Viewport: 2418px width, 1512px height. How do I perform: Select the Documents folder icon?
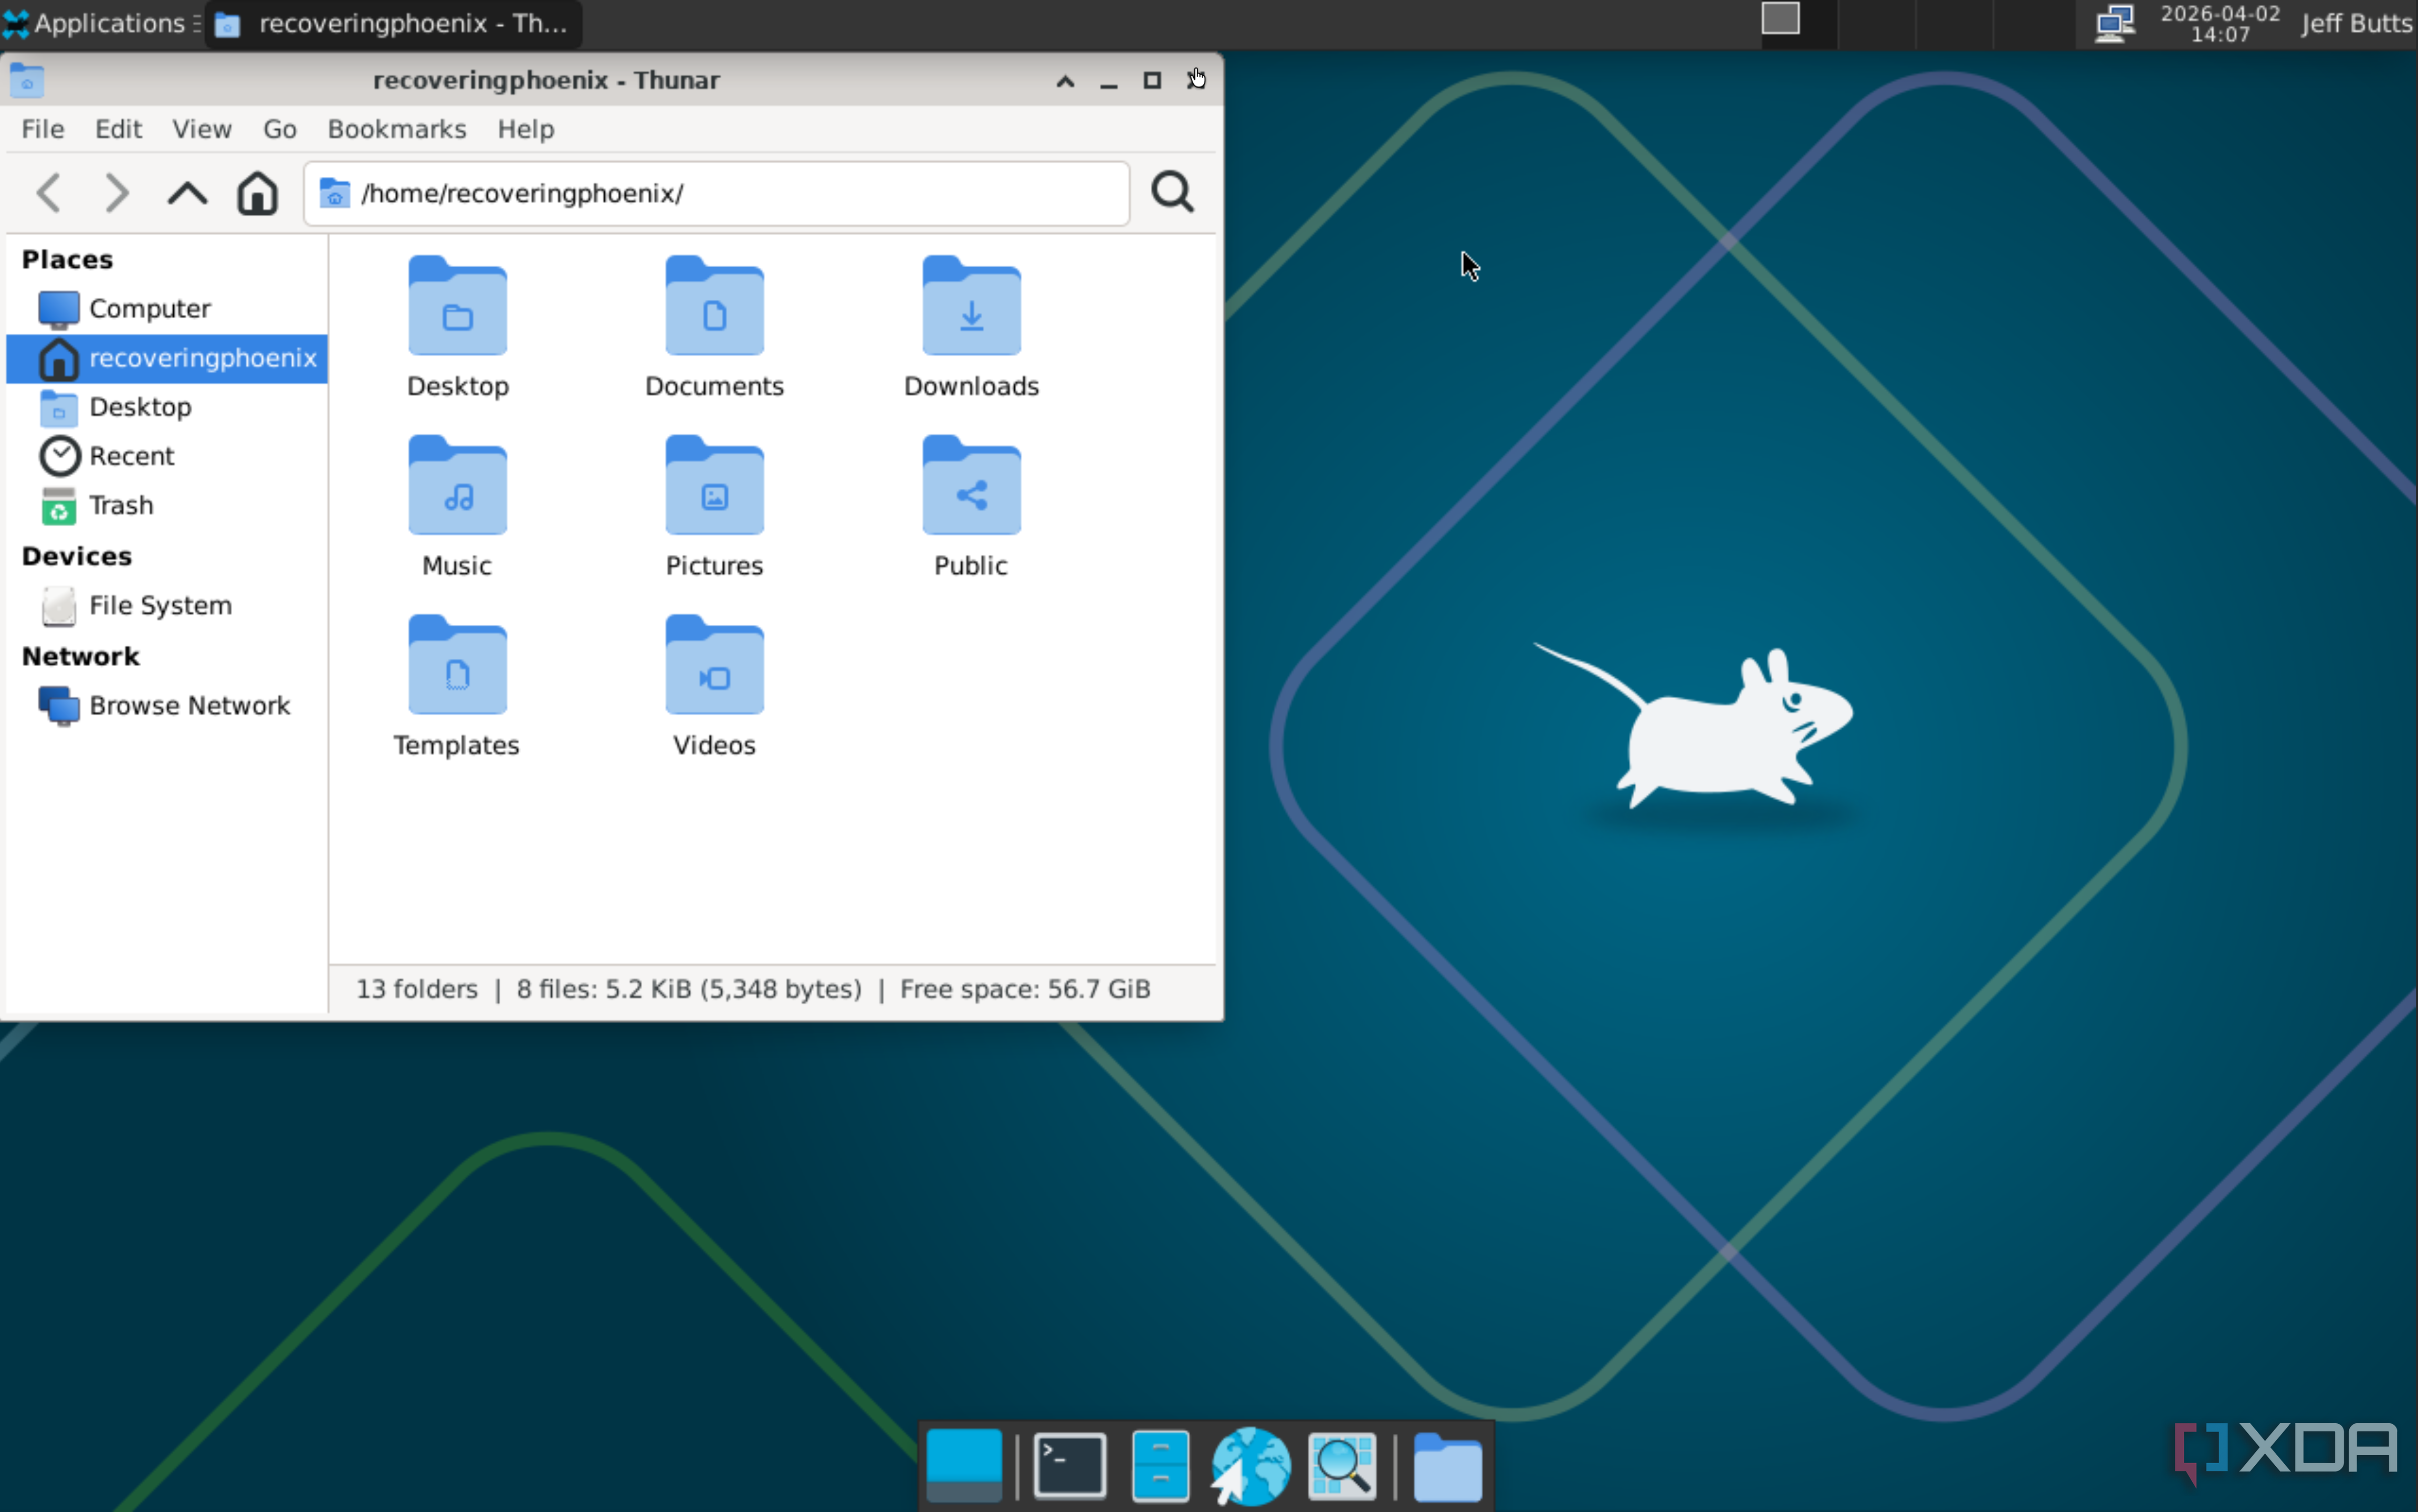[714, 306]
